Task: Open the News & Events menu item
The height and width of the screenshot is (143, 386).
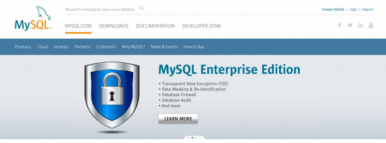Action: (164, 47)
